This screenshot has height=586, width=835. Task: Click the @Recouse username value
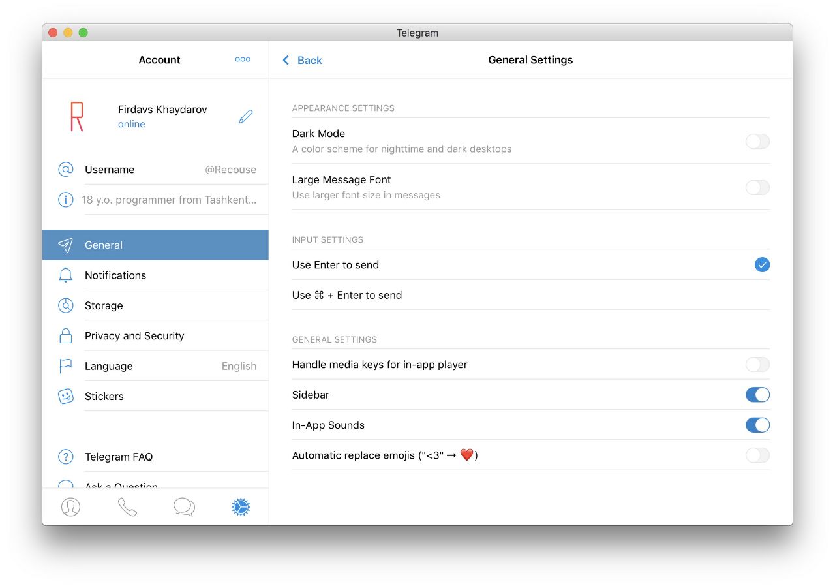[231, 170]
